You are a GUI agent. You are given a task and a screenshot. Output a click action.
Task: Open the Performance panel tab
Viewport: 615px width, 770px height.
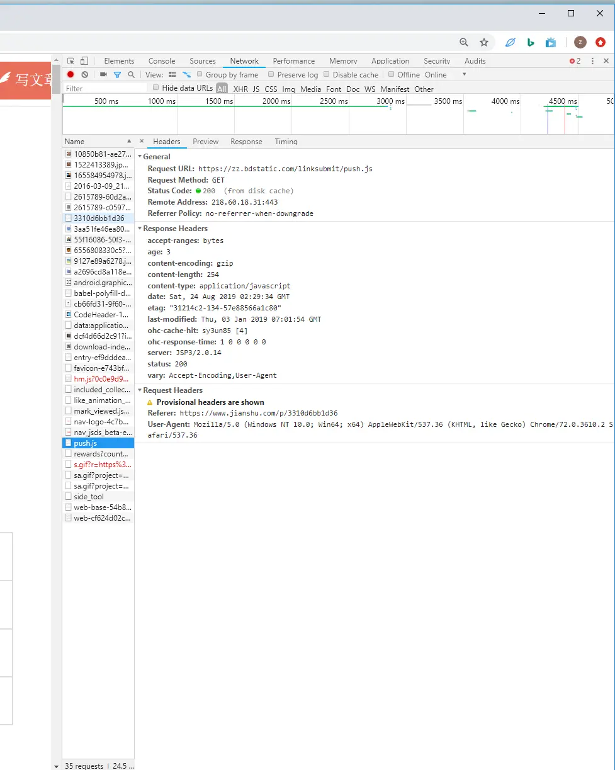pyautogui.click(x=294, y=61)
